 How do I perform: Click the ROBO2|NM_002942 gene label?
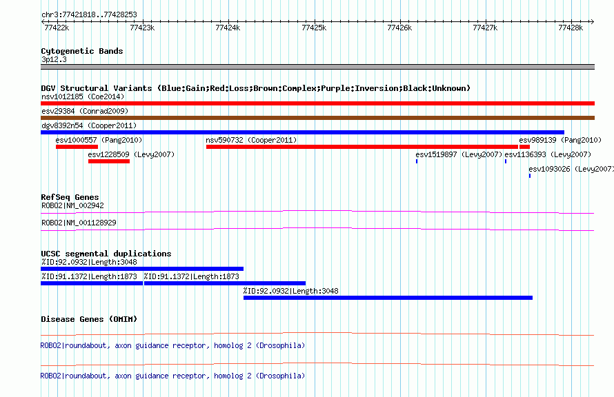click(x=73, y=205)
